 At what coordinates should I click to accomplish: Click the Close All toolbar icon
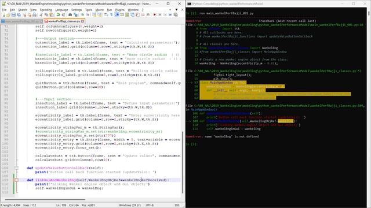click(x=30, y=14)
